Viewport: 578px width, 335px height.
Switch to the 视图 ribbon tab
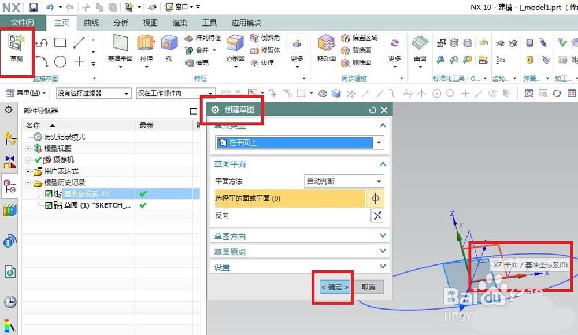[x=150, y=23]
